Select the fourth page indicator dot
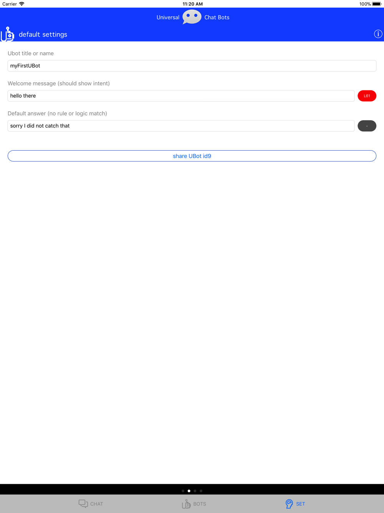 click(x=201, y=491)
